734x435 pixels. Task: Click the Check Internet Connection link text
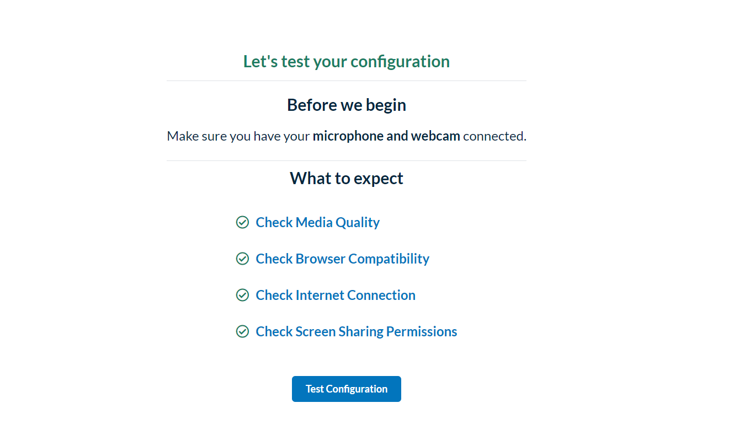[x=335, y=295]
